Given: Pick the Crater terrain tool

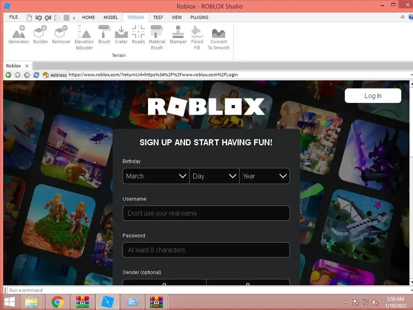Looking at the screenshot, I should tap(121, 35).
